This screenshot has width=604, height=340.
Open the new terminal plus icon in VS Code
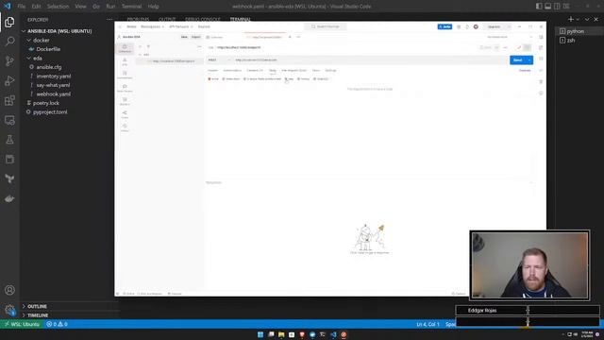click(x=570, y=19)
